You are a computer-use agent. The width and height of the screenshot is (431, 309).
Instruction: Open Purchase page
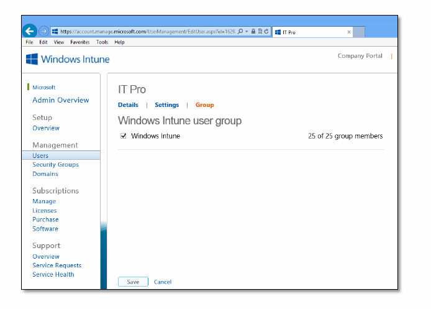(x=45, y=219)
